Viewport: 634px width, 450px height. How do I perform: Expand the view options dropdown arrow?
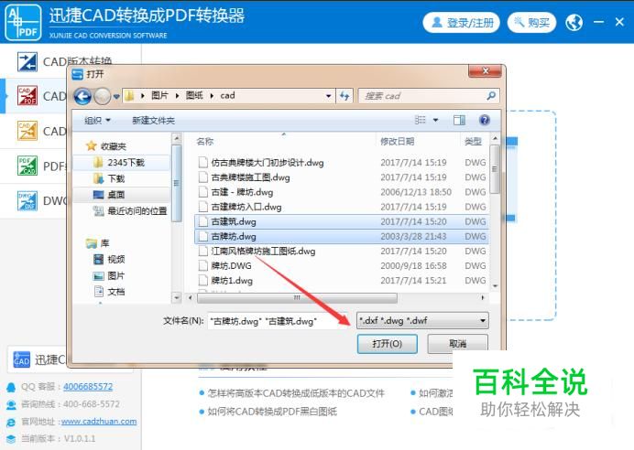pos(435,120)
